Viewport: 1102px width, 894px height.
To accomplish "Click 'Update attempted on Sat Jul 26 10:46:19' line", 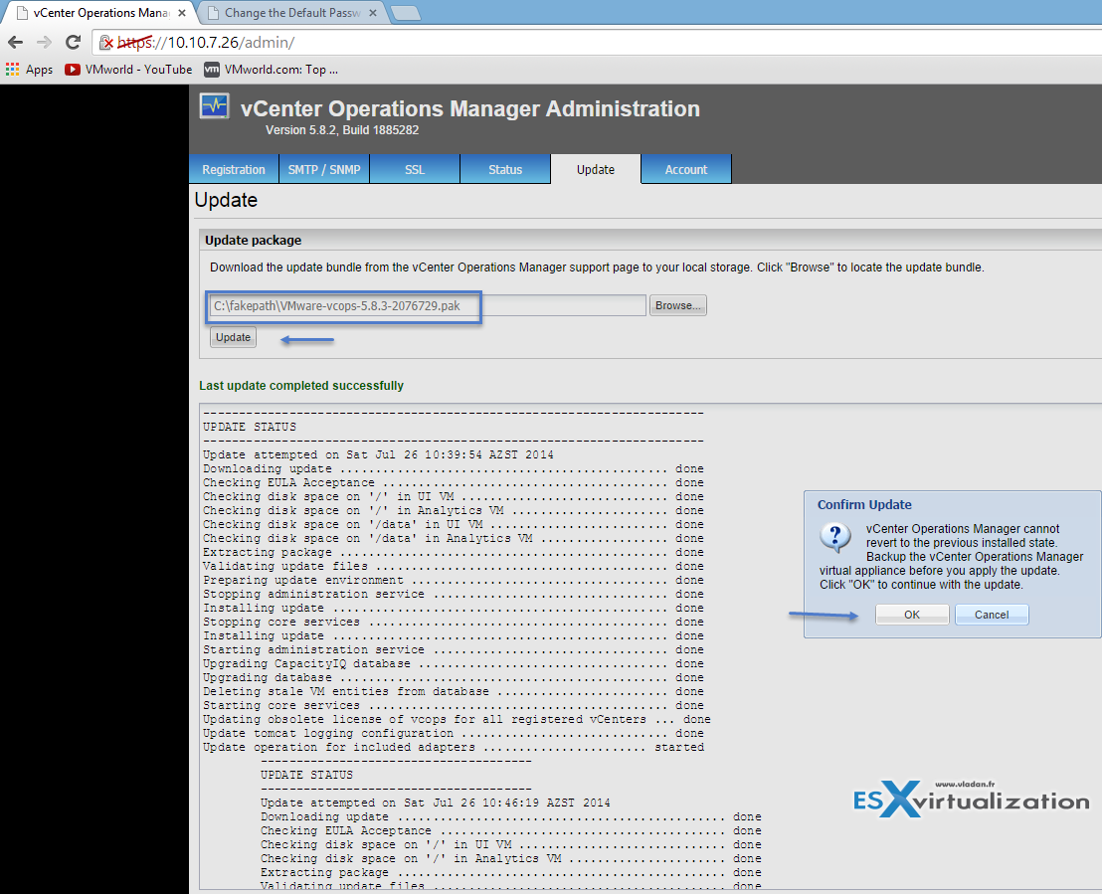I will 435,803.
